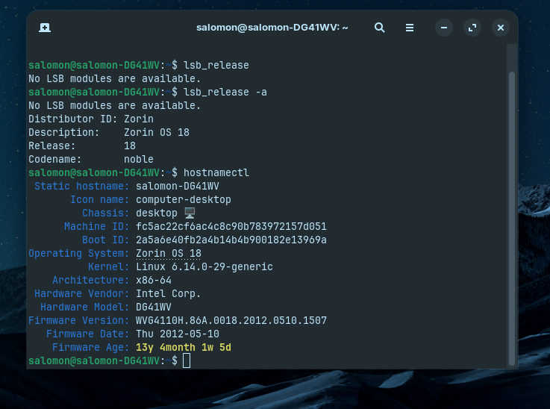Open the terminal search tool
This screenshot has width=550, height=409.
[379, 28]
